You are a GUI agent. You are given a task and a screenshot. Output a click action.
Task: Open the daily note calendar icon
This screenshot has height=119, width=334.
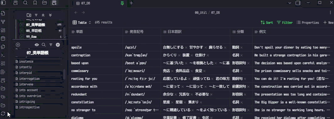tap(3, 39)
